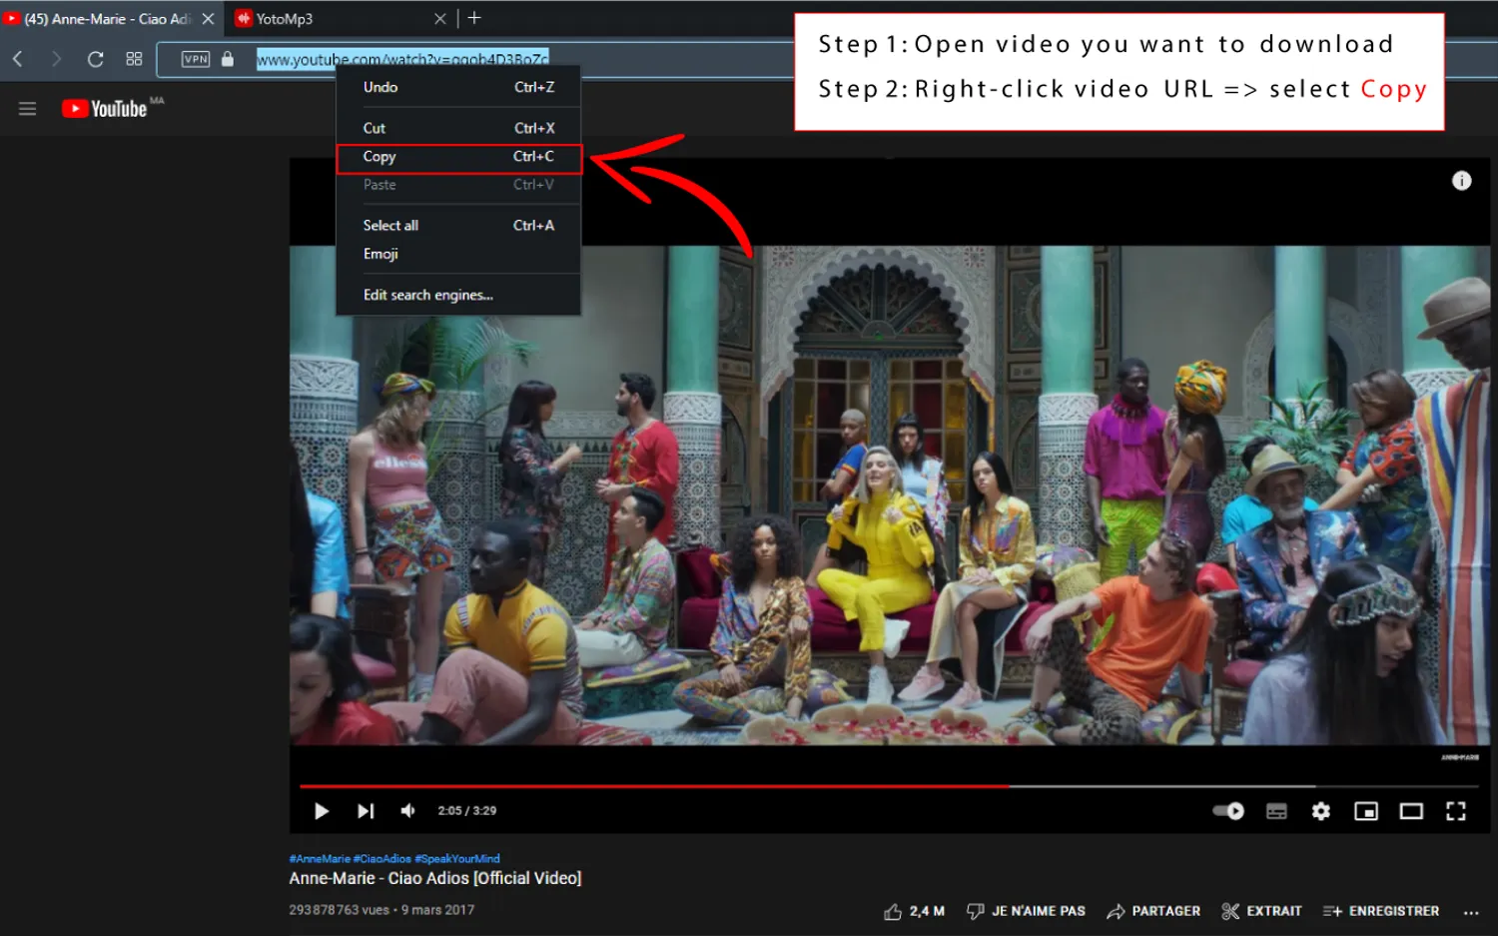1498x936 pixels.
Task: Open the browser start page grid icon
Action: pos(134,59)
